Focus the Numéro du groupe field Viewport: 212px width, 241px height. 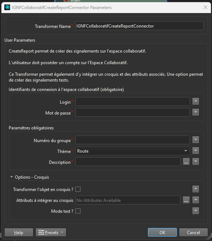(133, 140)
